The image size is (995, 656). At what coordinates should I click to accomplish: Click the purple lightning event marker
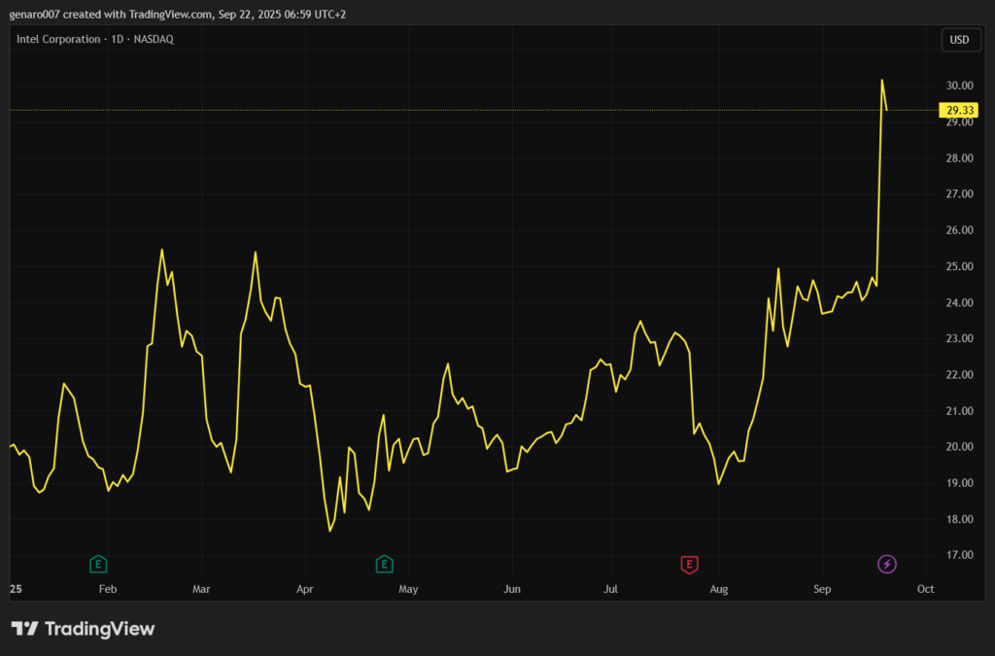click(886, 564)
